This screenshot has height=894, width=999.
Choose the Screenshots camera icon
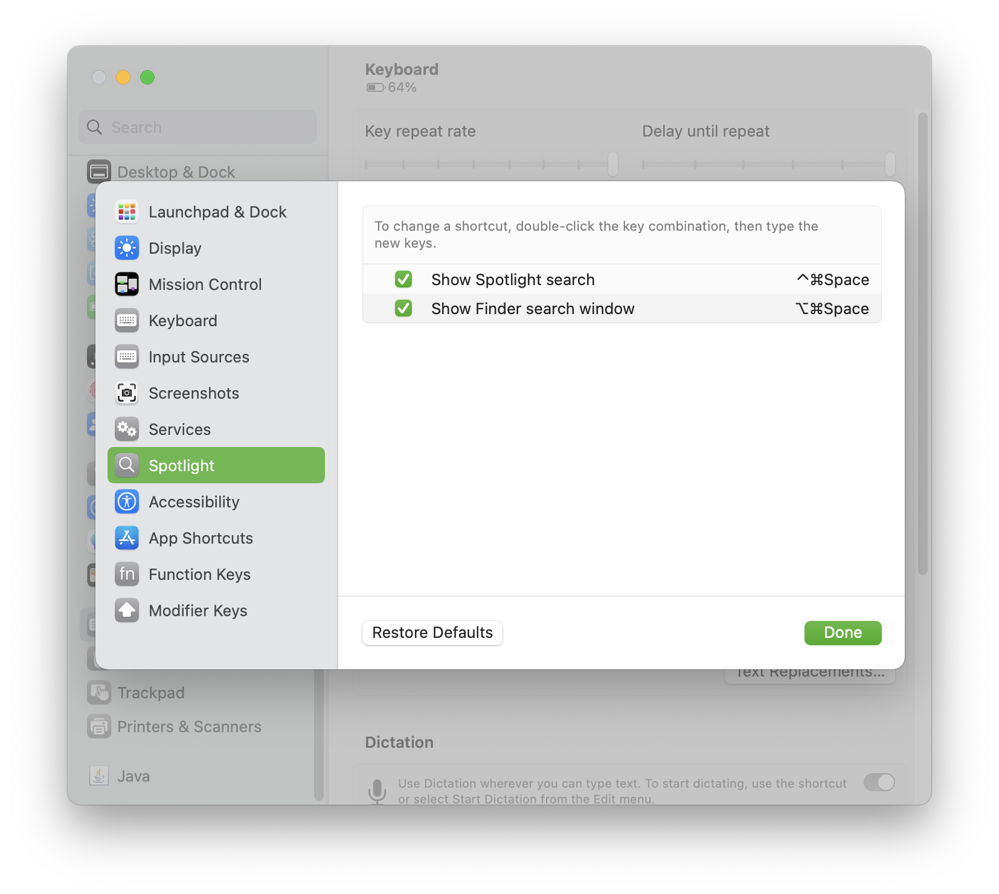[127, 393]
